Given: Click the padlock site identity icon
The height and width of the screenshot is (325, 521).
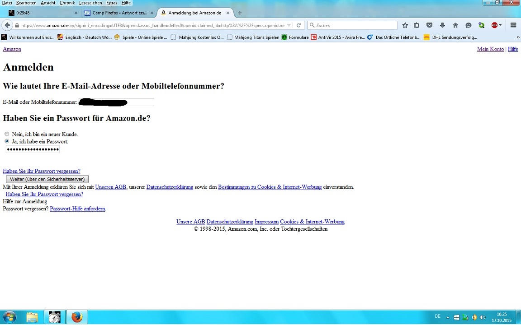Looking at the screenshot, I should click(x=17, y=25).
